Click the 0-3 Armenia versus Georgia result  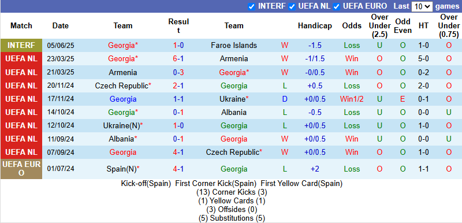[178, 72]
